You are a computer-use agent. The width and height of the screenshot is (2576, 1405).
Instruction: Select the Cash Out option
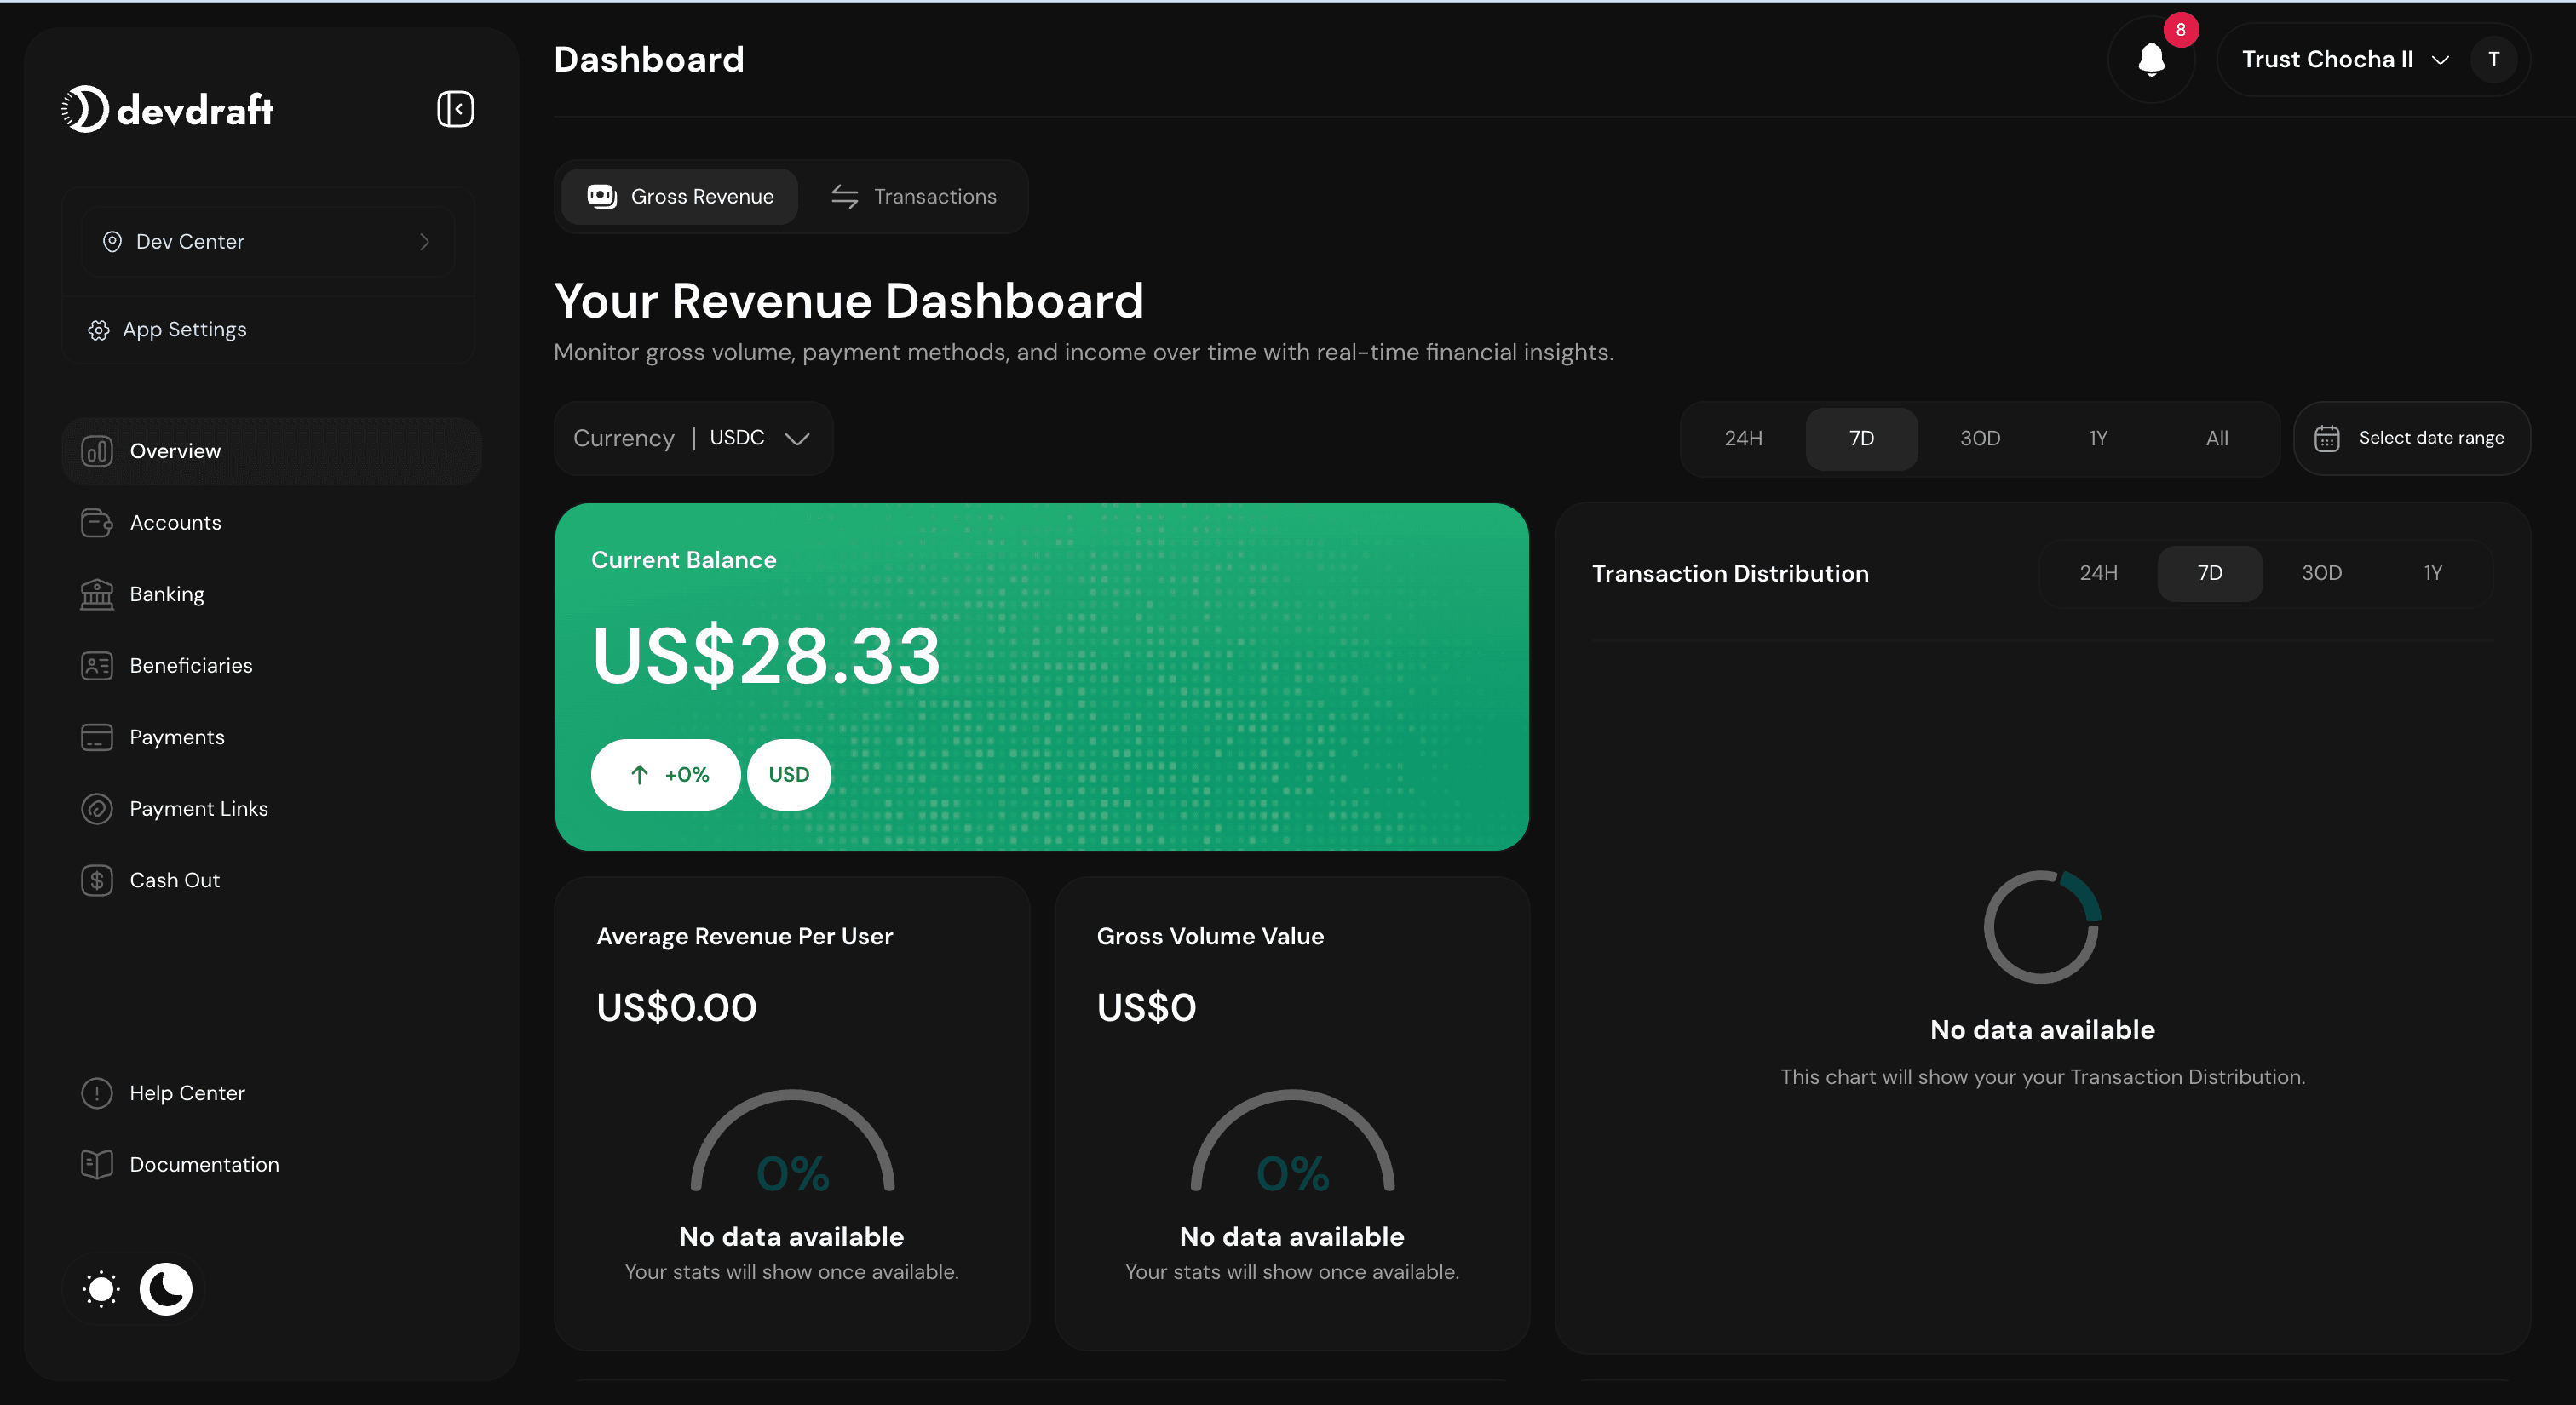(x=175, y=880)
